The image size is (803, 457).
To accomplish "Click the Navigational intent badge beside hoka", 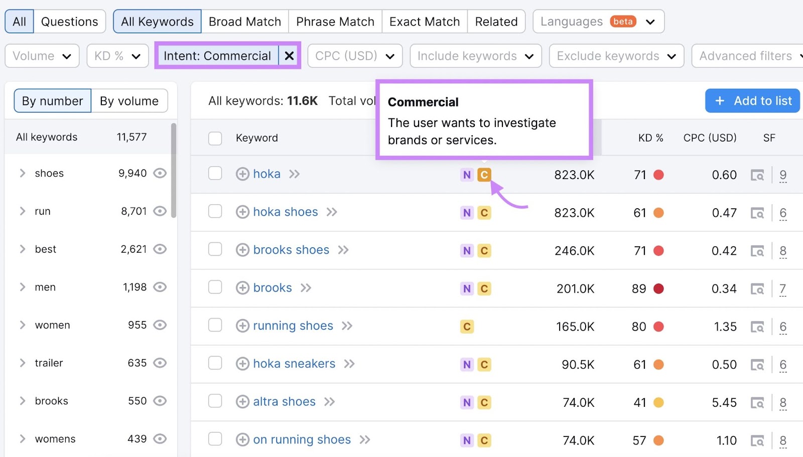I will (x=467, y=175).
